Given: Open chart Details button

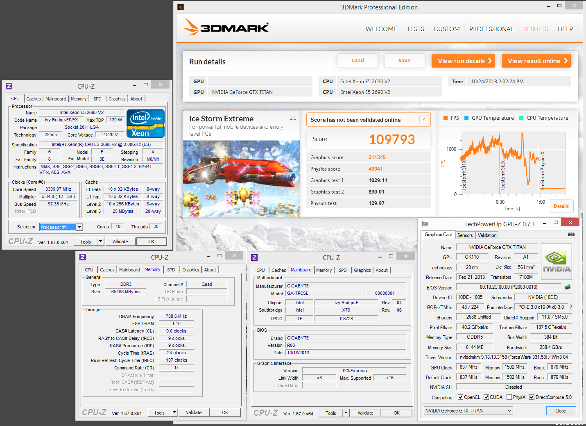Looking at the screenshot, I should click(561, 206).
